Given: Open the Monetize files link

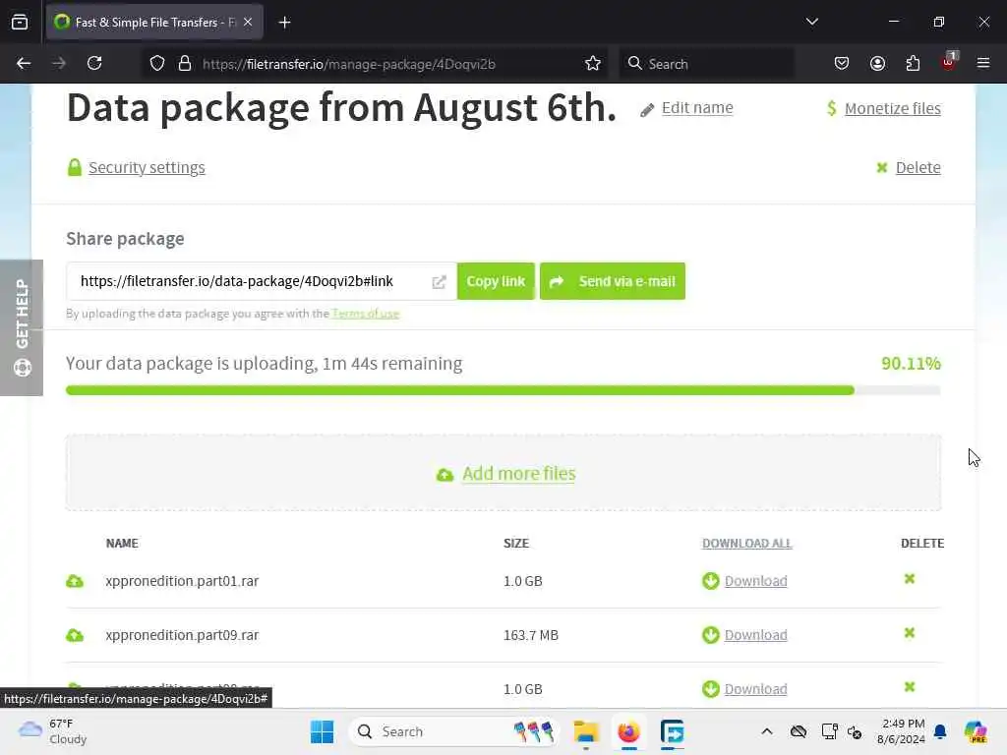Looking at the screenshot, I should [x=893, y=108].
